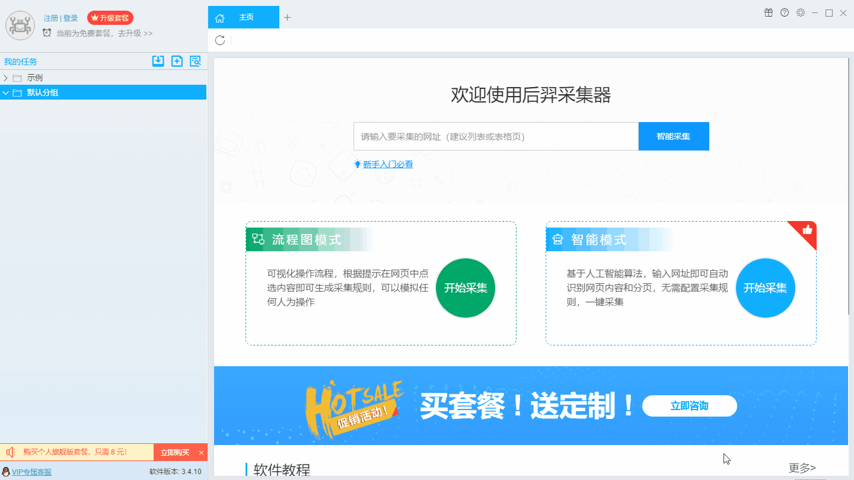The image size is (854, 480).
Task: Click the 升级套餐 upgrade package button
Action: tap(110, 18)
